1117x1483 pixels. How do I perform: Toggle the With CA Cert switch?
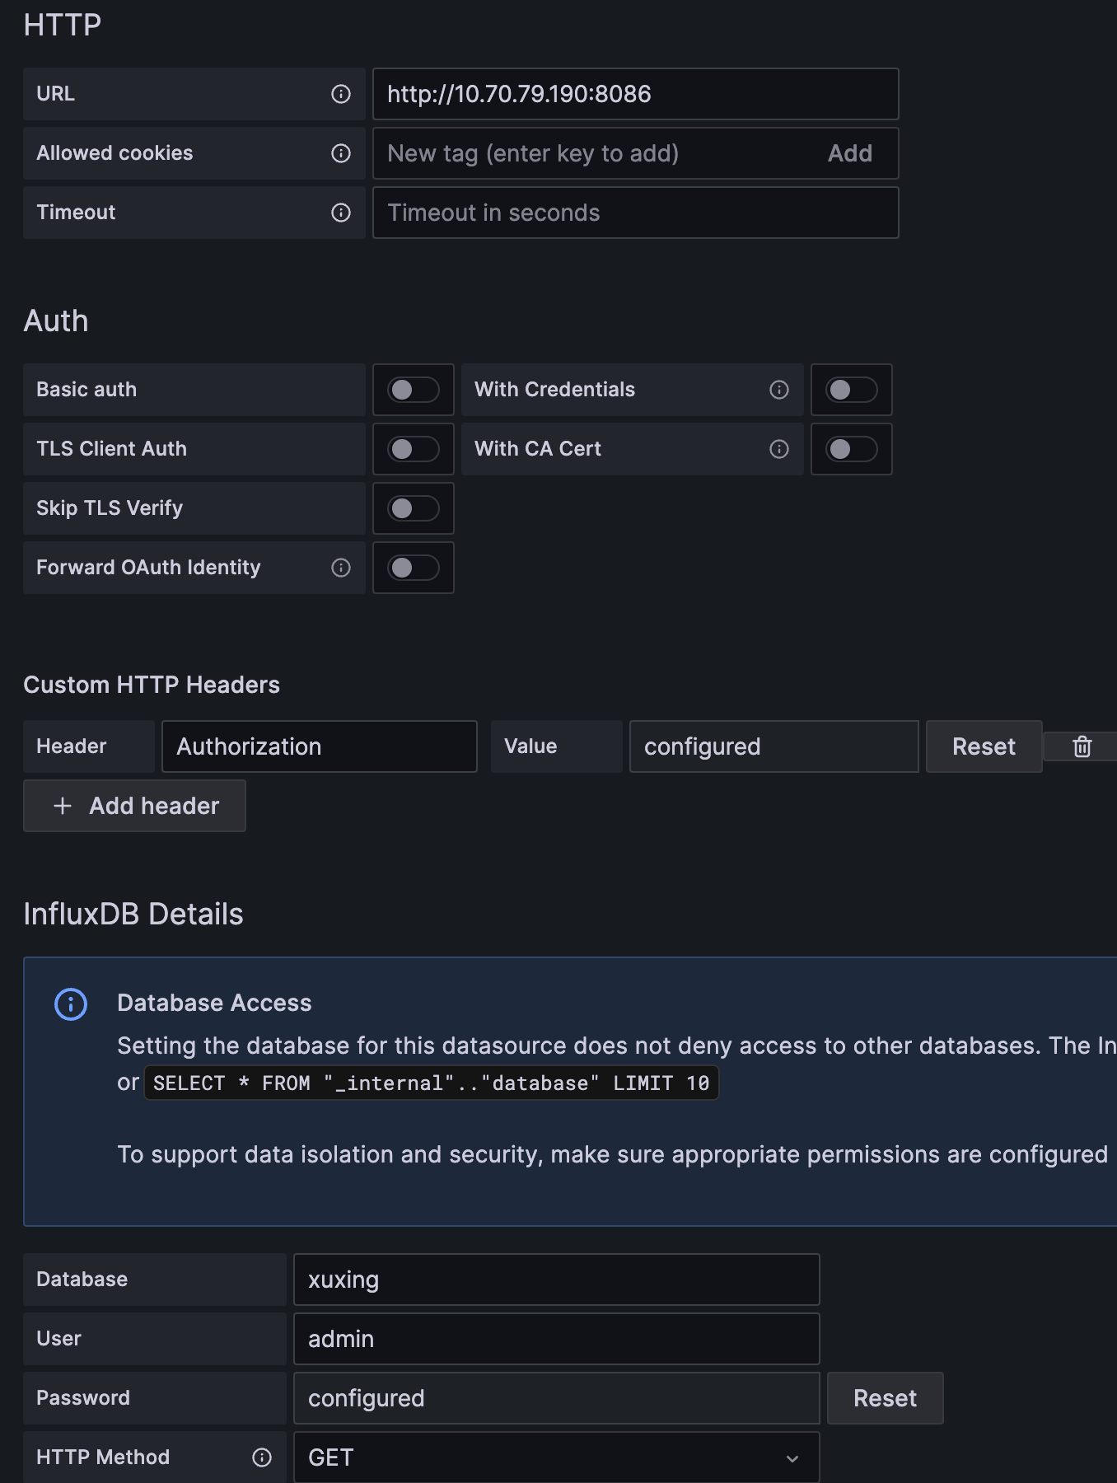852,449
